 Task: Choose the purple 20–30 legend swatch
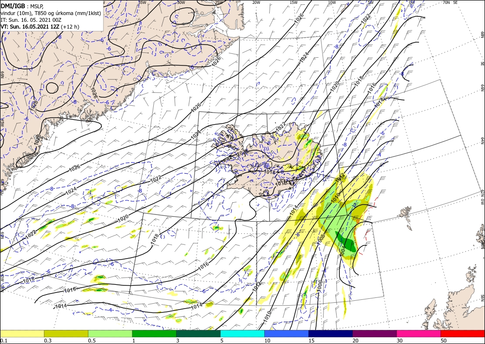pos(374,333)
